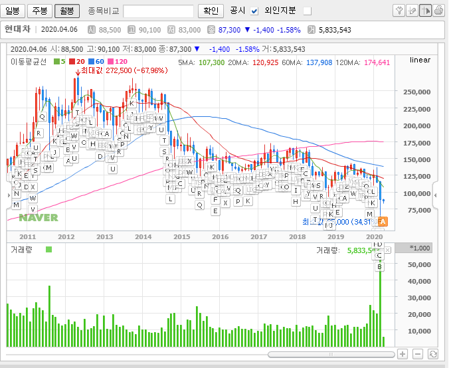Collapse right panel using side arrow
Screen dimensions: 453x368
tap(435, 195)
